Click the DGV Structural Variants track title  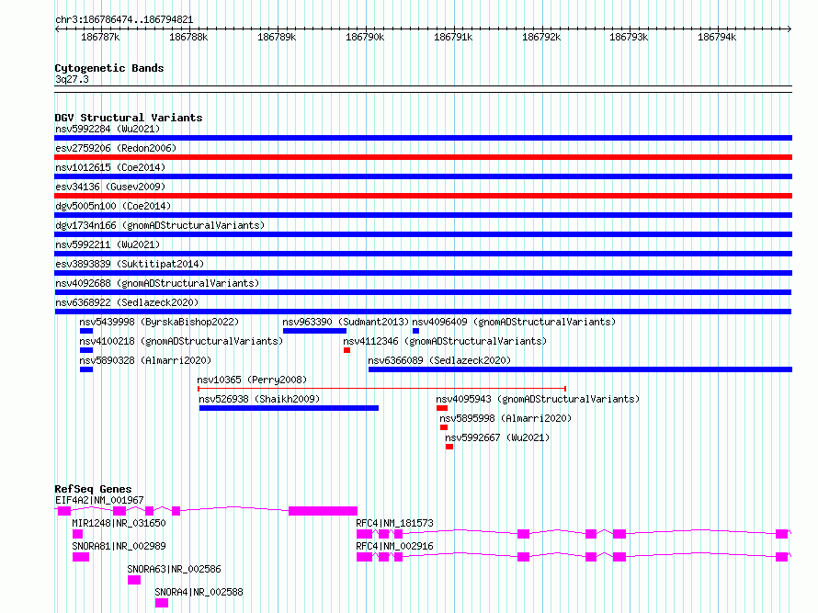pos(129,118)
